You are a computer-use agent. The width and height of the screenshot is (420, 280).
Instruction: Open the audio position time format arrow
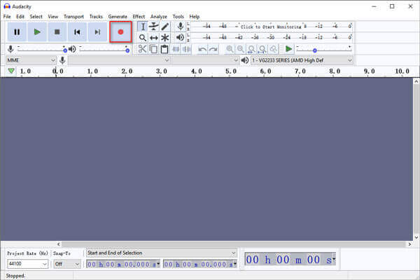click(333, 259)
